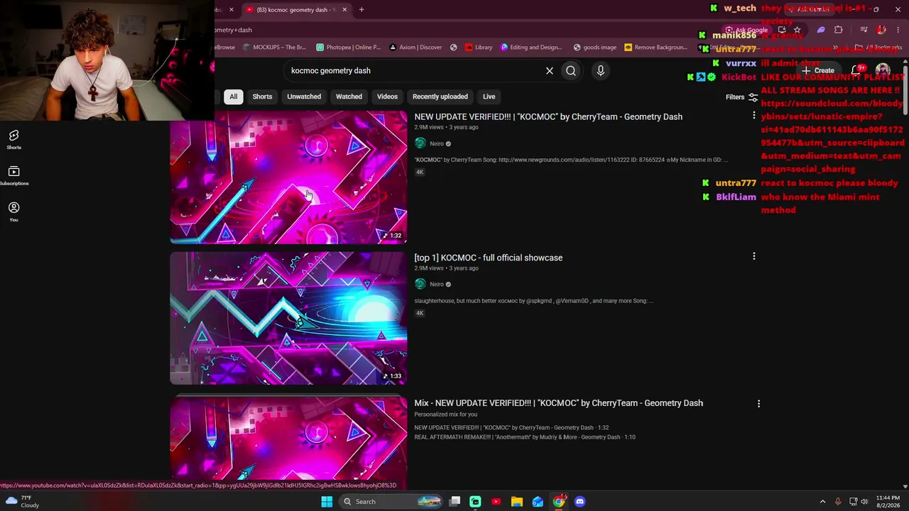Click the magnifier search button
The height and width of the screenshot is (511, 909).
[x=571, y=71]
